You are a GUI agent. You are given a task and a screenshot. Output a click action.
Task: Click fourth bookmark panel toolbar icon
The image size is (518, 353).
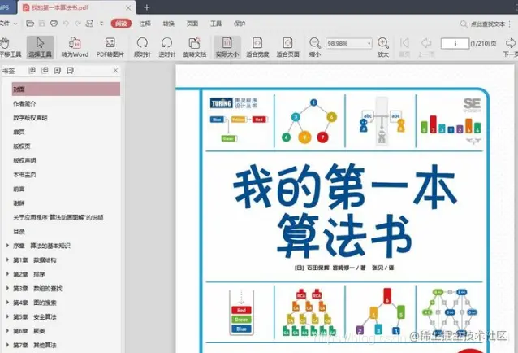click(70, 70)
